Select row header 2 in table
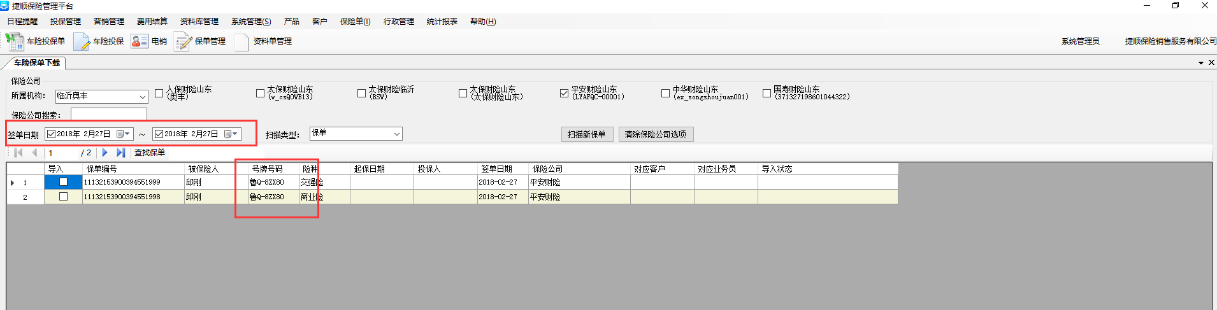Viewport: 1217px width, 310px height. (25, 197)
